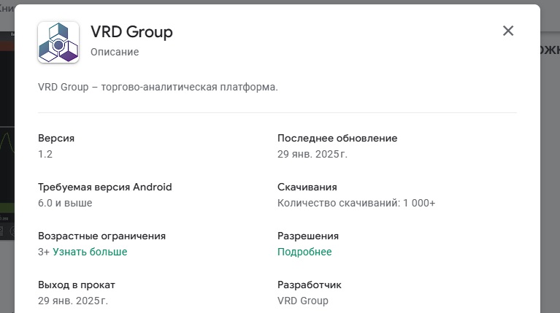Click the download count 1 000+ text
The image size is (560, 313).
(356, 203)
